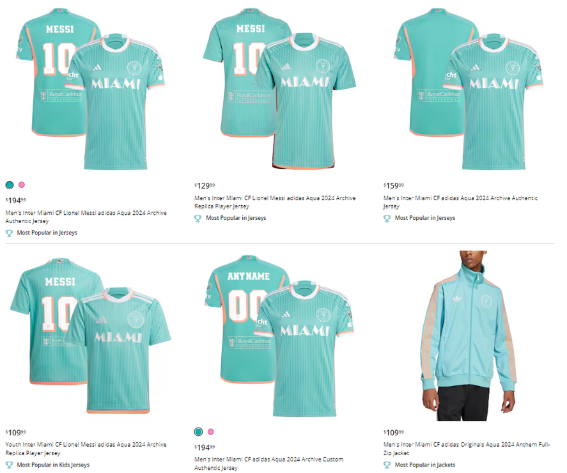Select the aqua color swatch for Messi Authentic Jersey
567x473 pixels.
(x=10, y=185)
